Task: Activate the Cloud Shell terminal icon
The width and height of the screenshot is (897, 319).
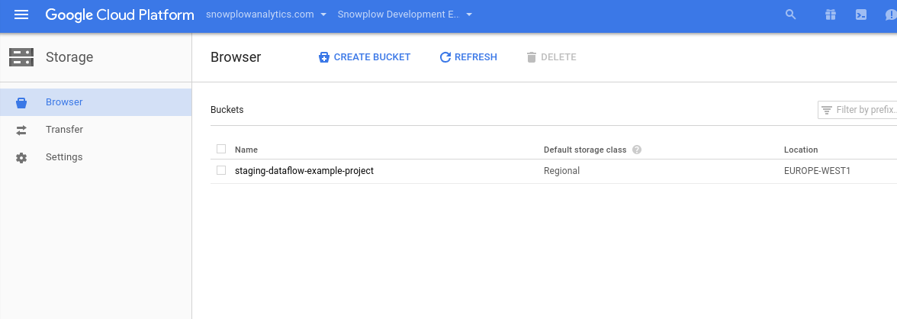Action: (x=861, y=14)
